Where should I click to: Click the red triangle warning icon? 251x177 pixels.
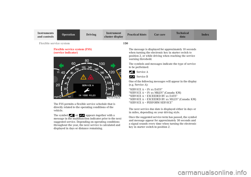[x=91, y=77]
